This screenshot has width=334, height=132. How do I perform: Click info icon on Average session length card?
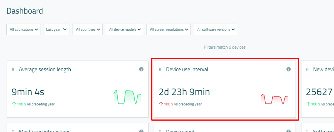pos(141,69)
